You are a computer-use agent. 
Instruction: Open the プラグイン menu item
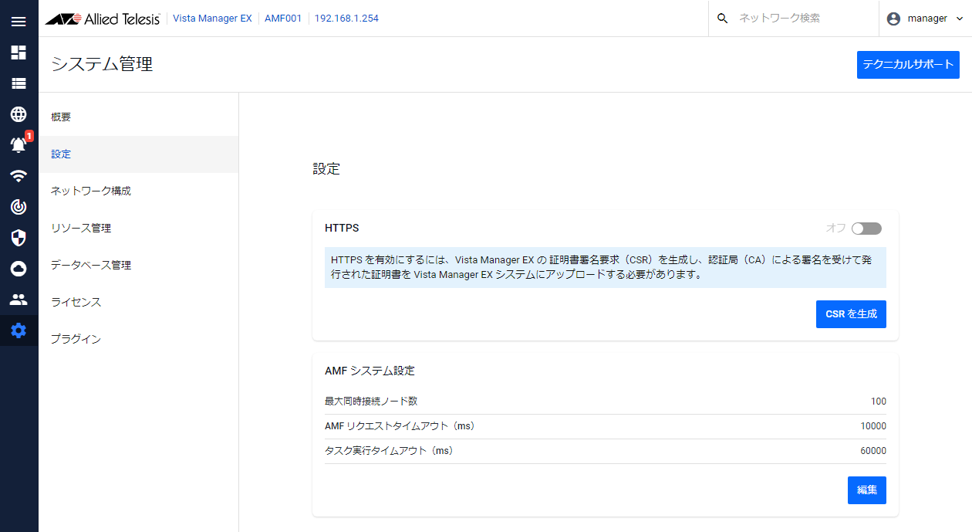click(76, 339)
